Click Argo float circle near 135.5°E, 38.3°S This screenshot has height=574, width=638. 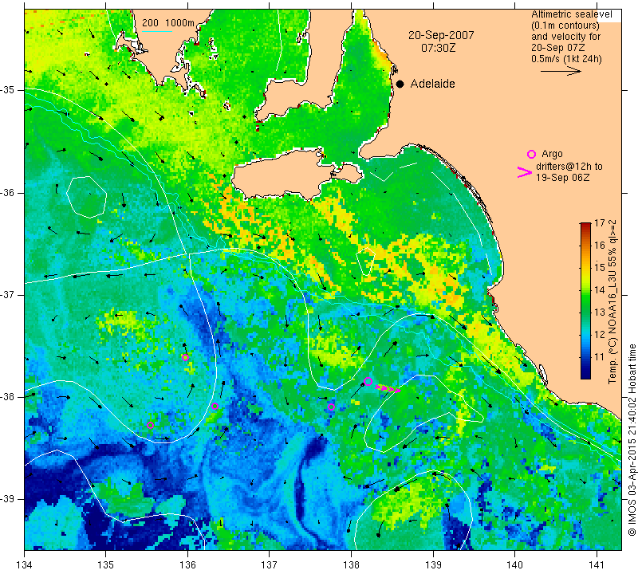tap(150, 425)
